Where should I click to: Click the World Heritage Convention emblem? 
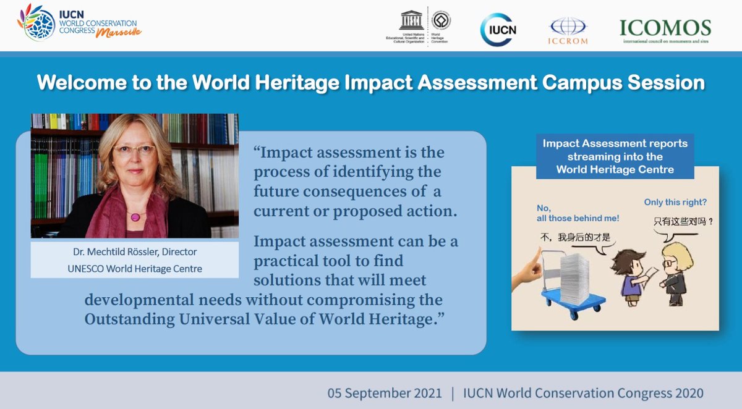440,21
